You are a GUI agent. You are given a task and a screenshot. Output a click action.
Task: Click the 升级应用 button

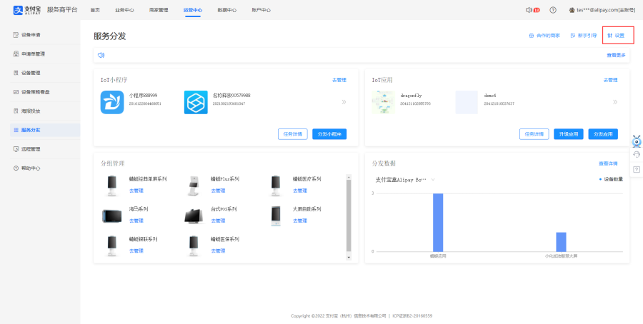tap(569, 134)
